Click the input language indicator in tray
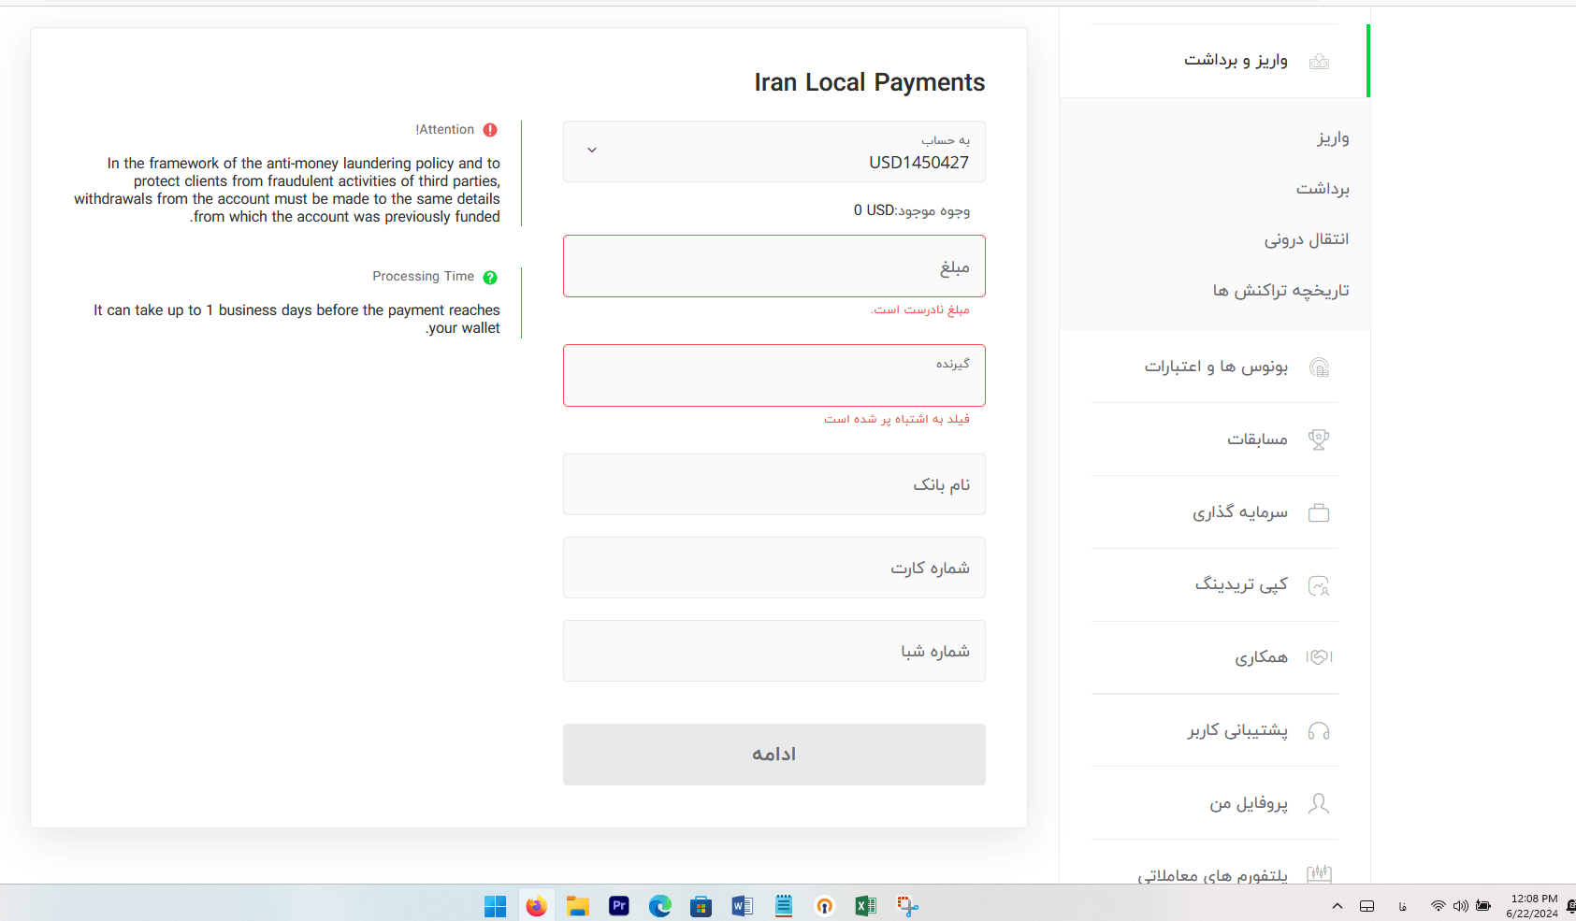The width and height of the screenshot is (1576, 921). tap(1402, 906)
